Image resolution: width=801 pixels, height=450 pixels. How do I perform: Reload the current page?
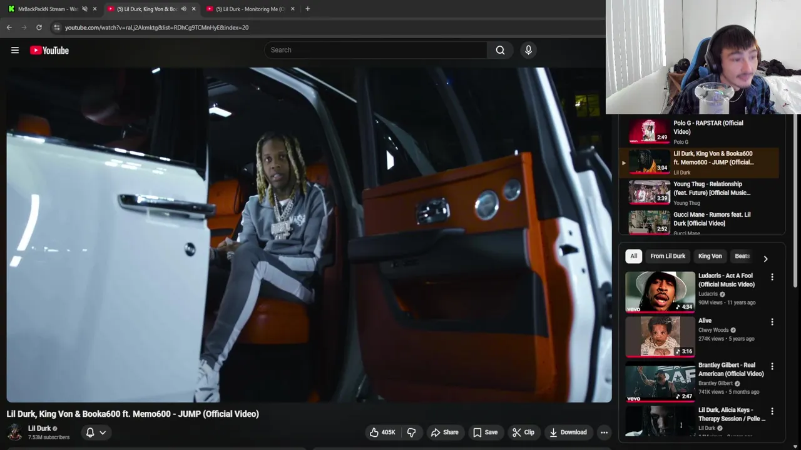click(x=39, y=27)
